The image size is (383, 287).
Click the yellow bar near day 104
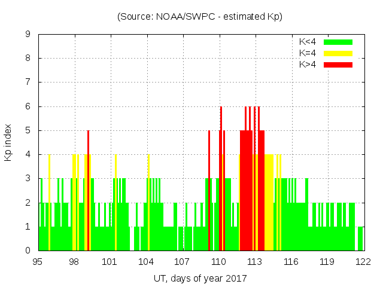148,203
